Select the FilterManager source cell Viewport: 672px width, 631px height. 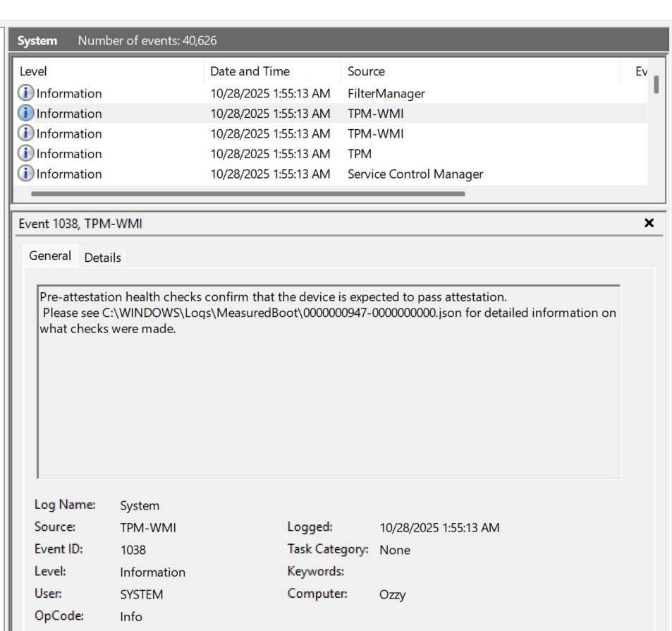click(386, 93)
